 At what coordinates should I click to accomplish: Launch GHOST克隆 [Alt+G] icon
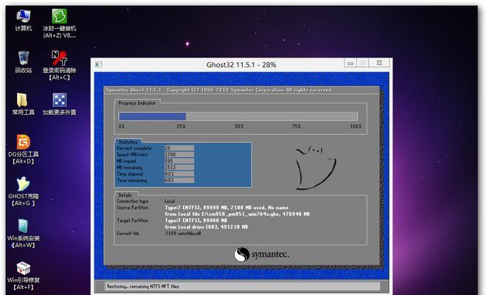(24, 191)
